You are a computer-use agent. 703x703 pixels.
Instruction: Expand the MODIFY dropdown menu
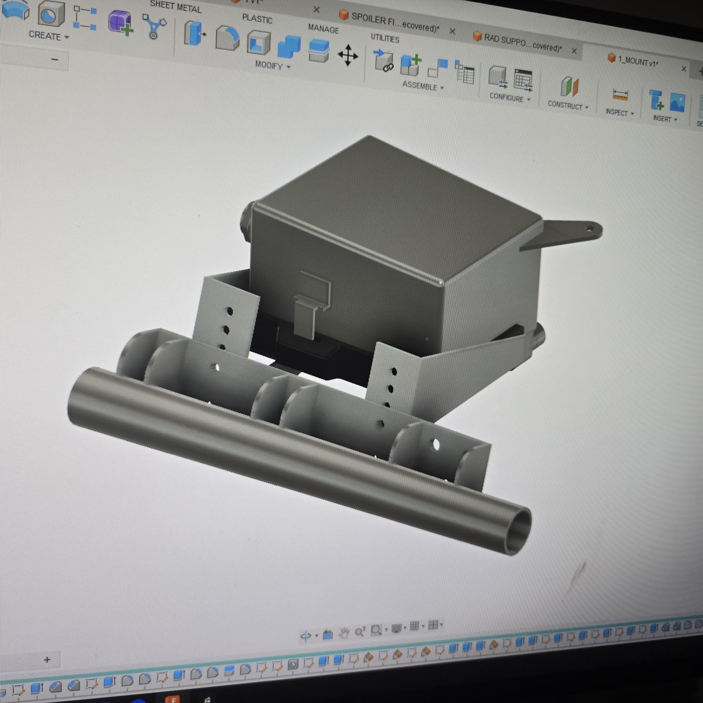pyautogui.click(x=273, y=65)
